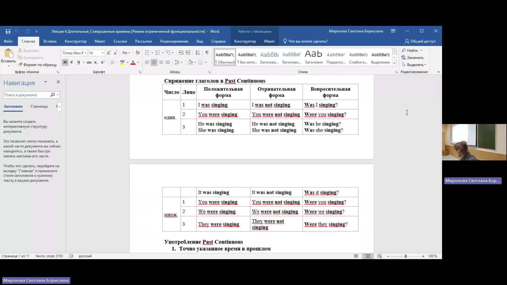Click the zoom out minus button
The height and width of the screenshot is (285, 507).
click(x=388, y=256)
